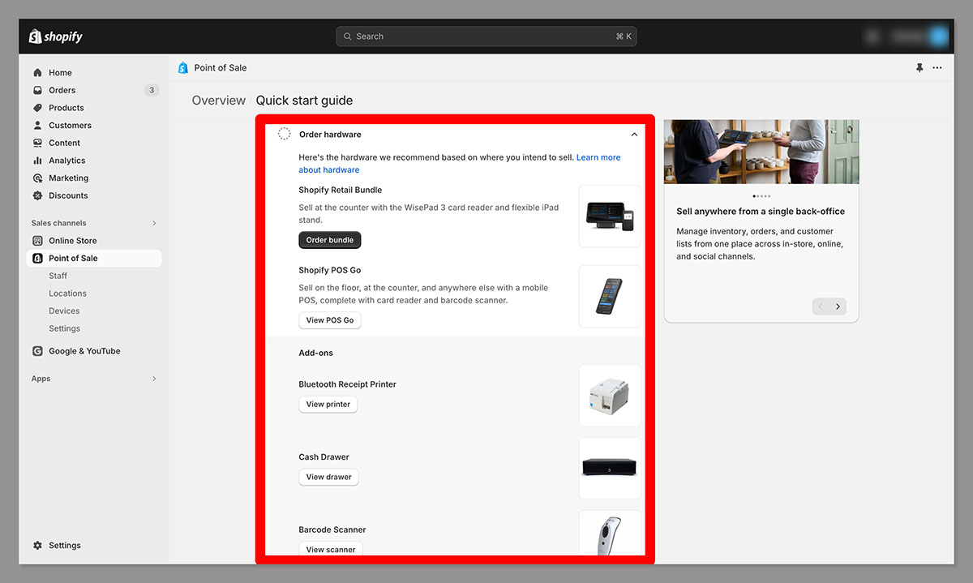Select the Customers person icon

click(x=37, y=126)
